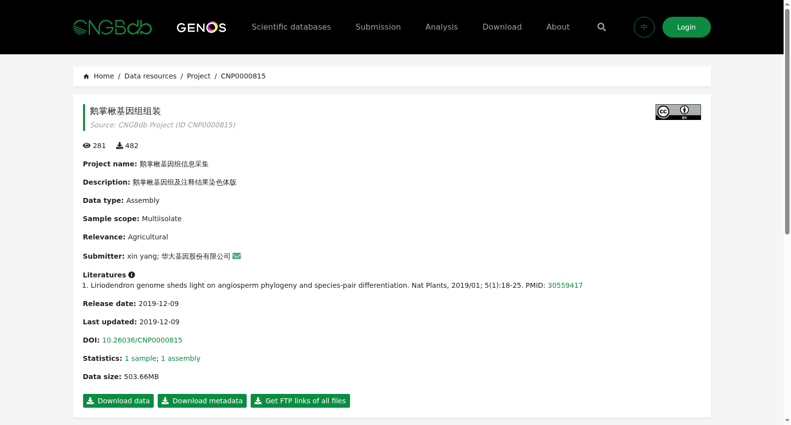Click Get FTP links of all files

(300, 401)
